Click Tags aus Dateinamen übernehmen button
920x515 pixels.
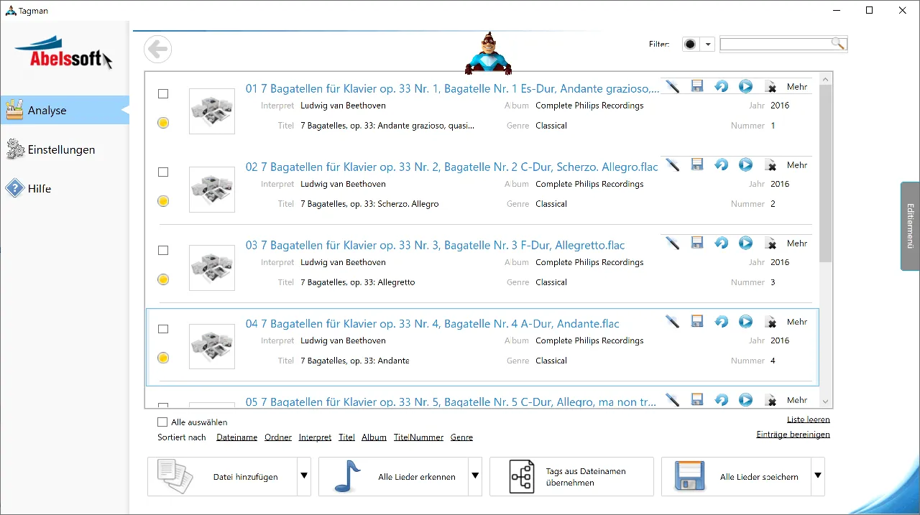[x=571, y=476]
